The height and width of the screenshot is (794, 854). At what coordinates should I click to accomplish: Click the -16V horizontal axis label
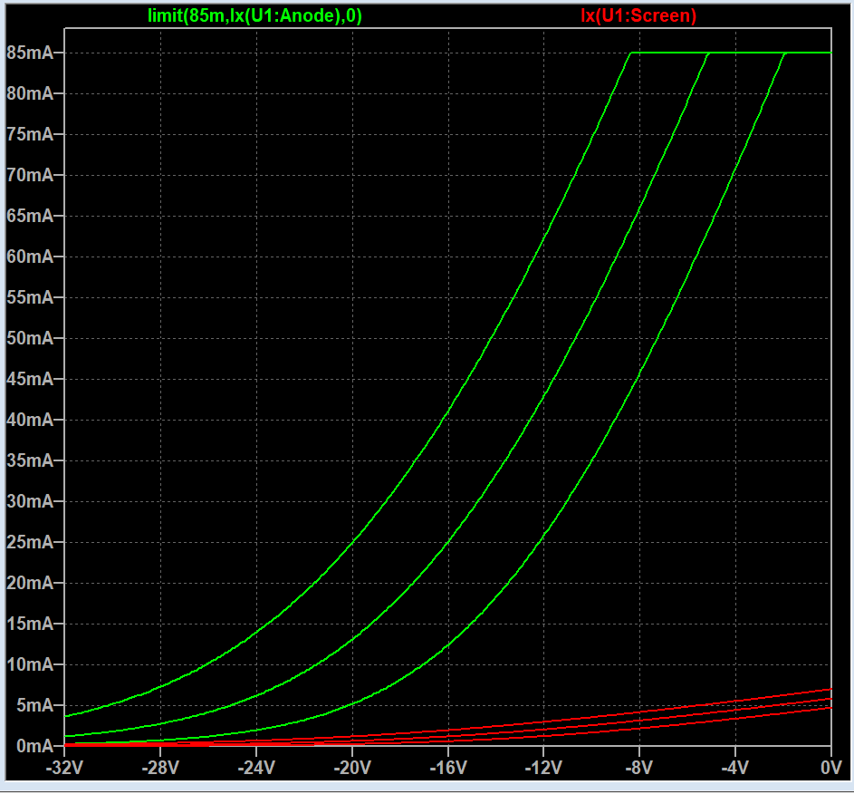(x=447, y=768)
